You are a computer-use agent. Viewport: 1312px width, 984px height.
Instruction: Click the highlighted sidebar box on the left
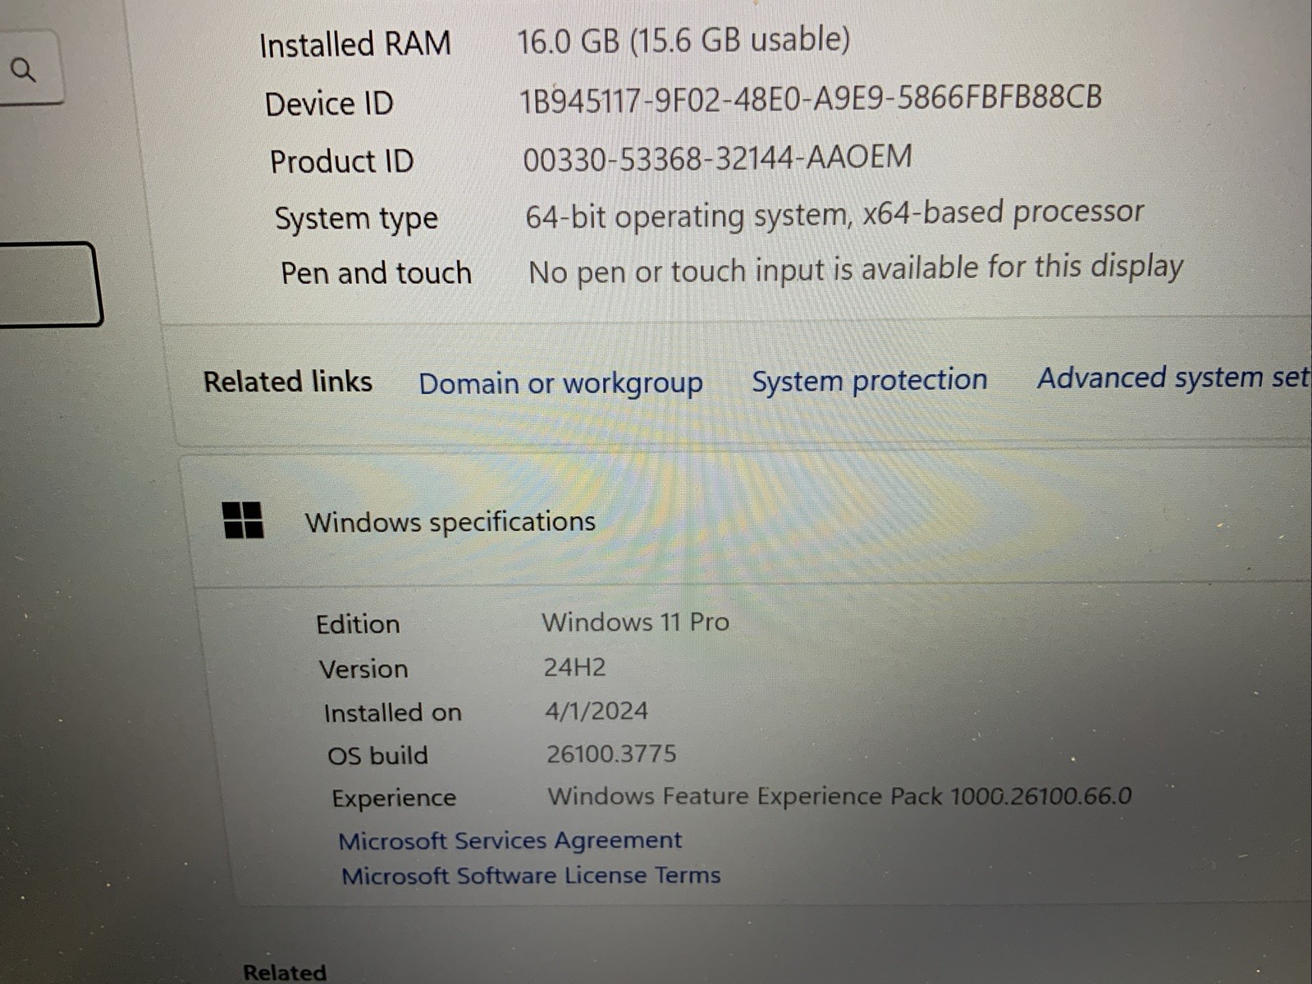49,284
